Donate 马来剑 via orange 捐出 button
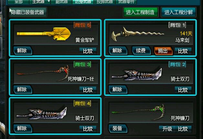 click(x=163, y=51)
